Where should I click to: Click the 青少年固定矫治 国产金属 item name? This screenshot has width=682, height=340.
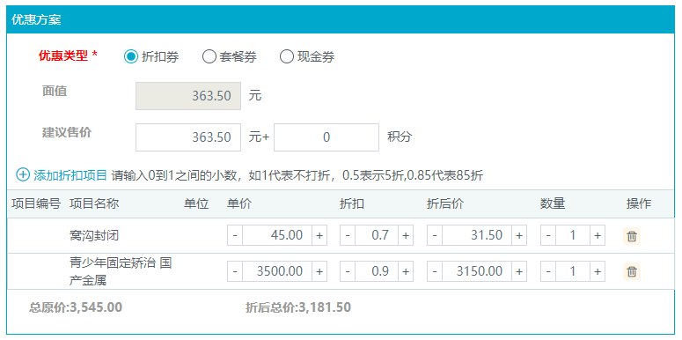tap(121, 271)
